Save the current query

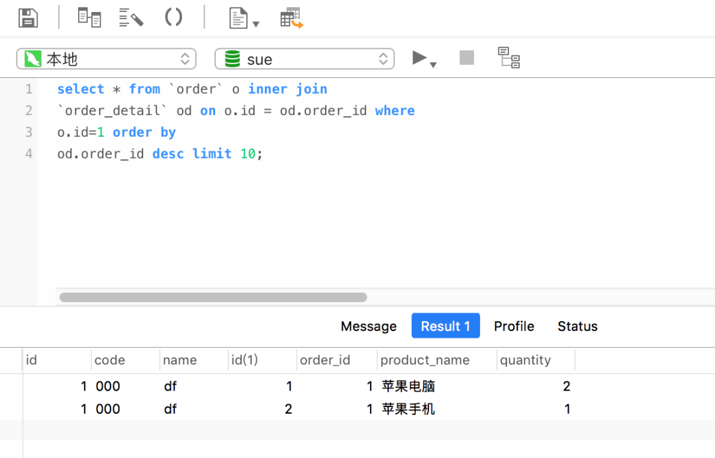[x=28, y=18]
